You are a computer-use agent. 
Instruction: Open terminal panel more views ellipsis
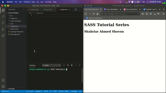click(39, 65)
